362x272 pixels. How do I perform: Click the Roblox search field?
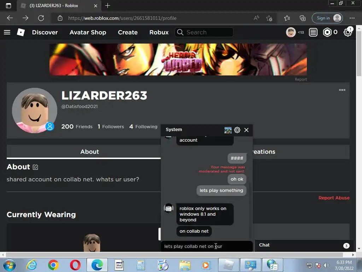[204, 32]
